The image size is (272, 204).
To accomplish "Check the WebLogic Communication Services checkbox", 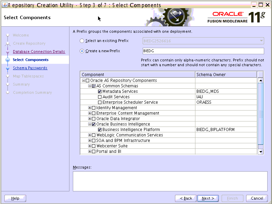I will point(94,135).
